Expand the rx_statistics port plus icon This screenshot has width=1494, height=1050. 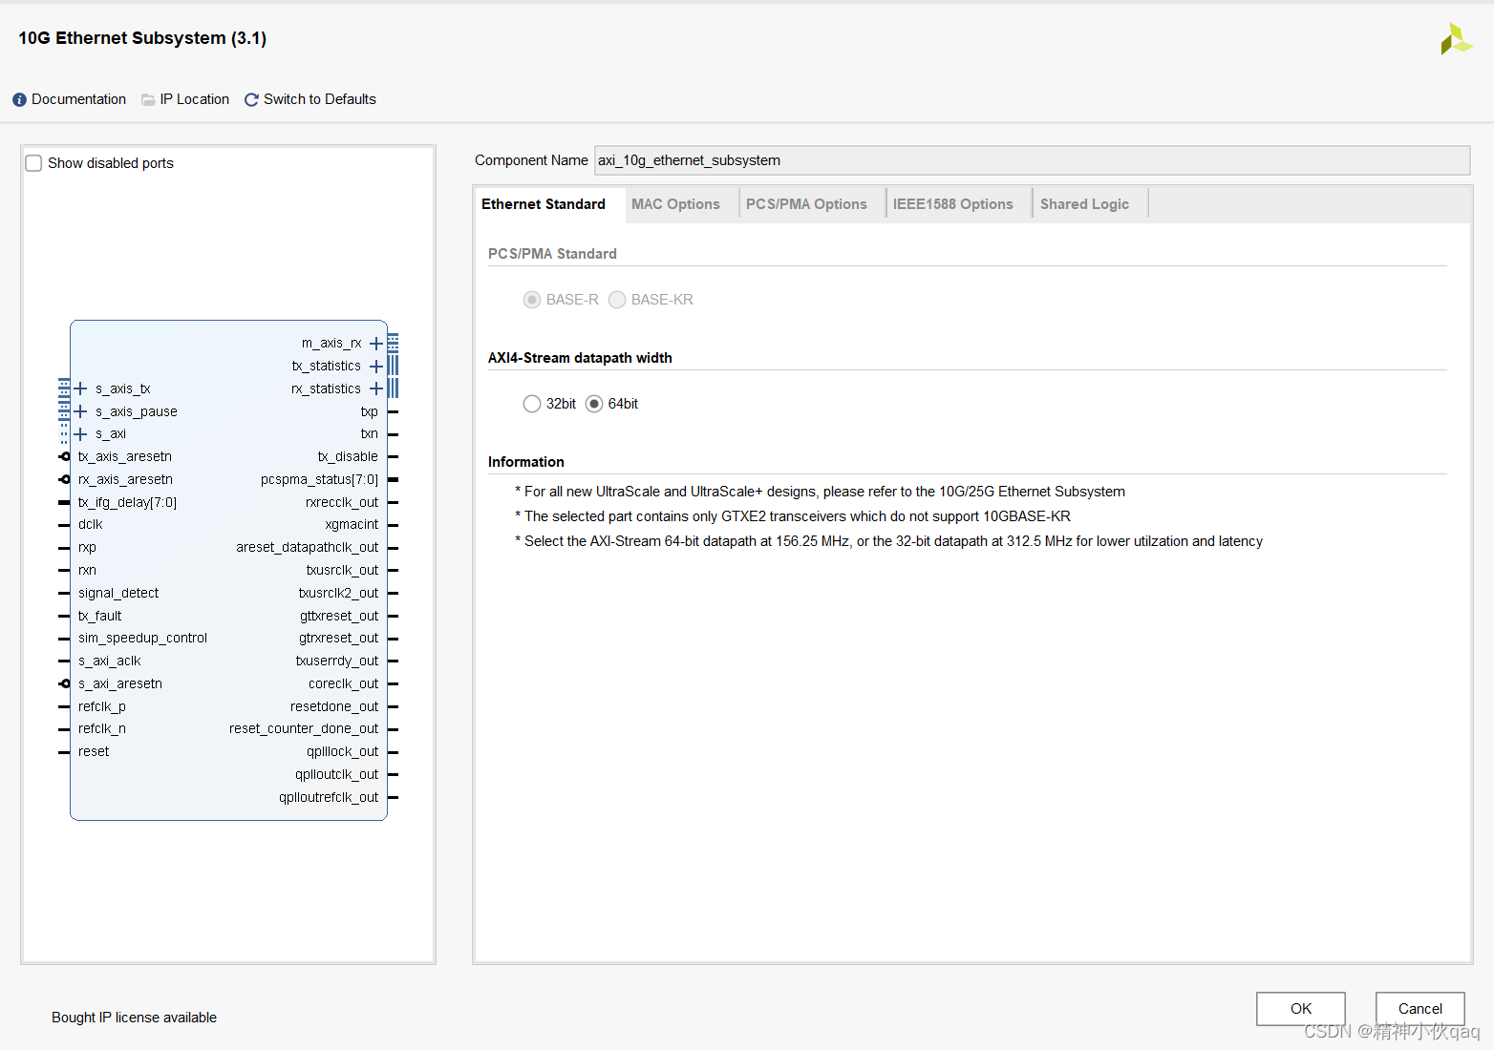(x=376, y=388)
